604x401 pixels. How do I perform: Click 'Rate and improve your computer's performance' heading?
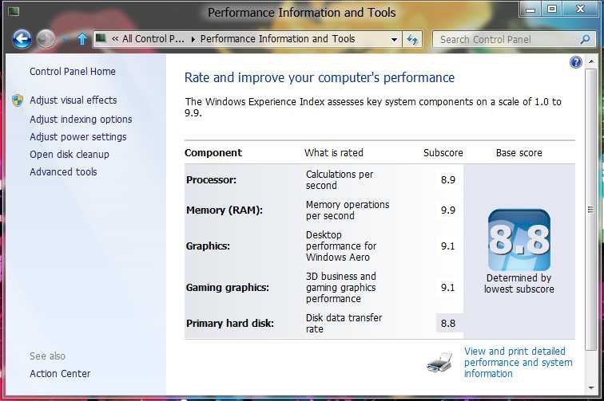tap(320, 77)
